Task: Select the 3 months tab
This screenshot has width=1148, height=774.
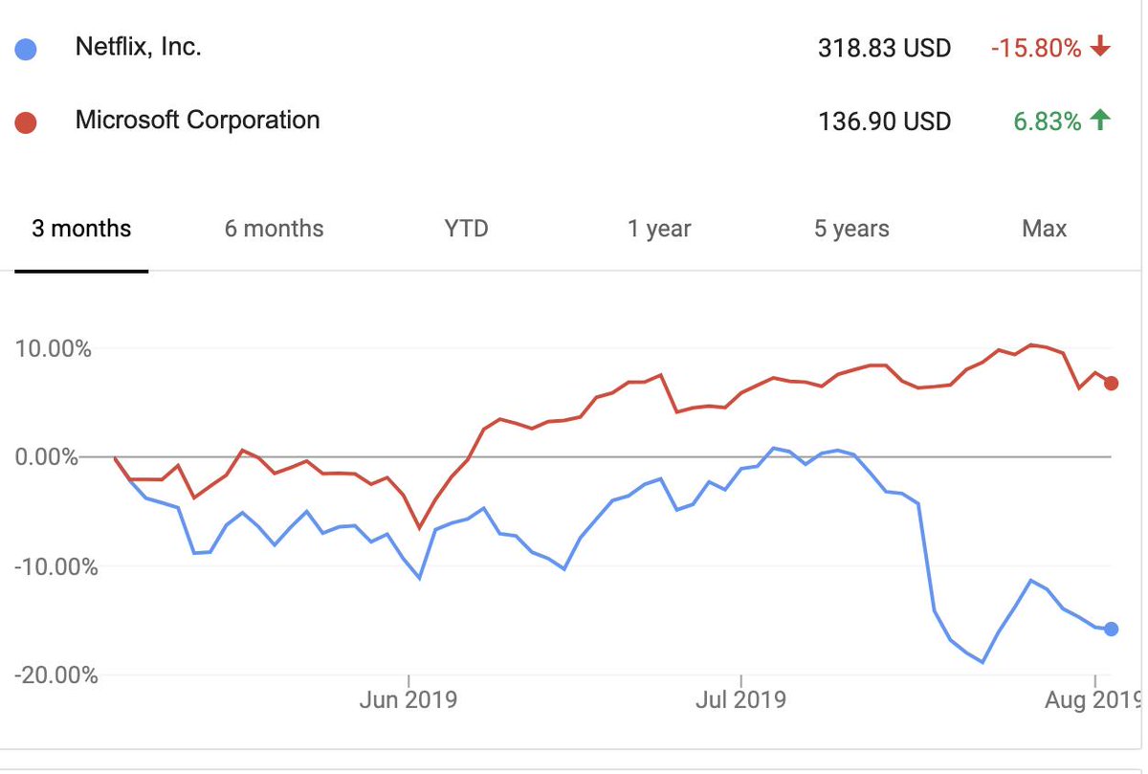Action: tap(81, 230)
